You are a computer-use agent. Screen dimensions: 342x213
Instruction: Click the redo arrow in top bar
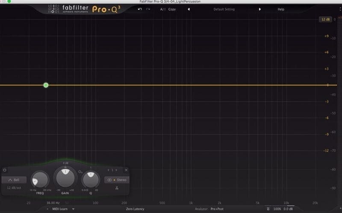click(x=148, y=9)
